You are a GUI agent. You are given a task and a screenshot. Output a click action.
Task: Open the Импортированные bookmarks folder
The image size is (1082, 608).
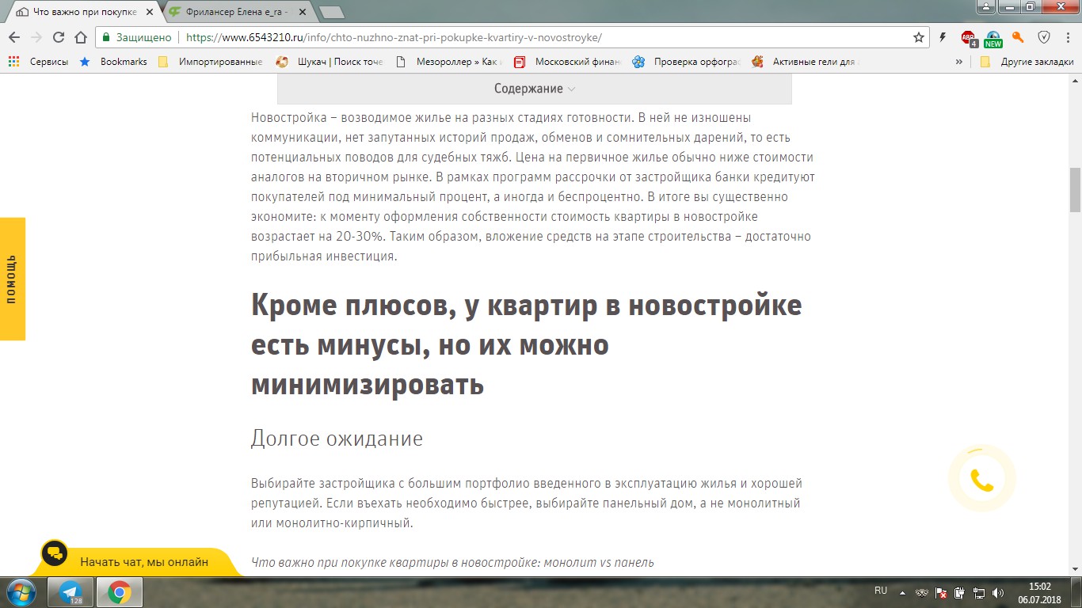tap(211, 62)
